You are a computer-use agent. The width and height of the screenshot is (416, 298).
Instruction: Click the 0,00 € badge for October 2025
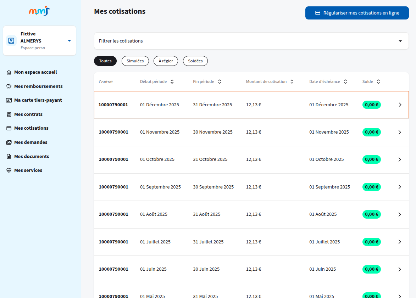click(x=372, y=159)
